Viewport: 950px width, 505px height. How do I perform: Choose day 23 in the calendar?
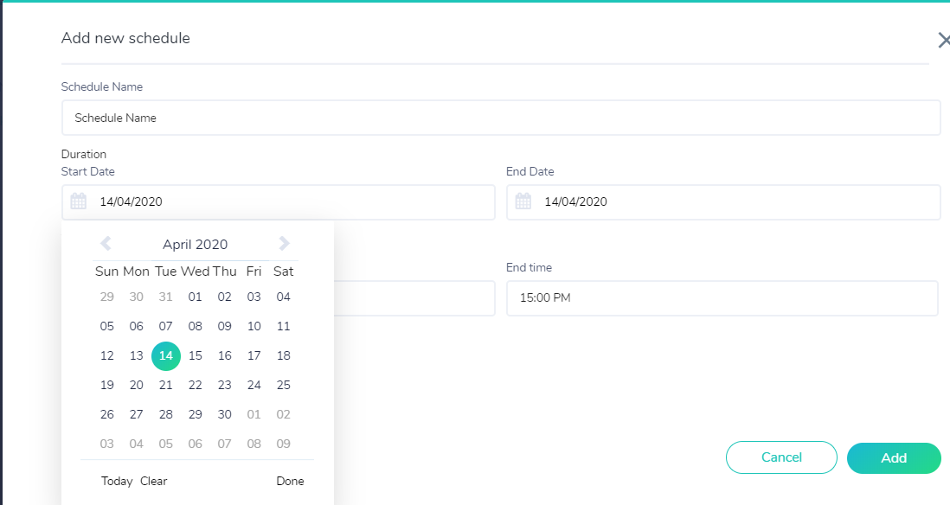tap(225, 385)
